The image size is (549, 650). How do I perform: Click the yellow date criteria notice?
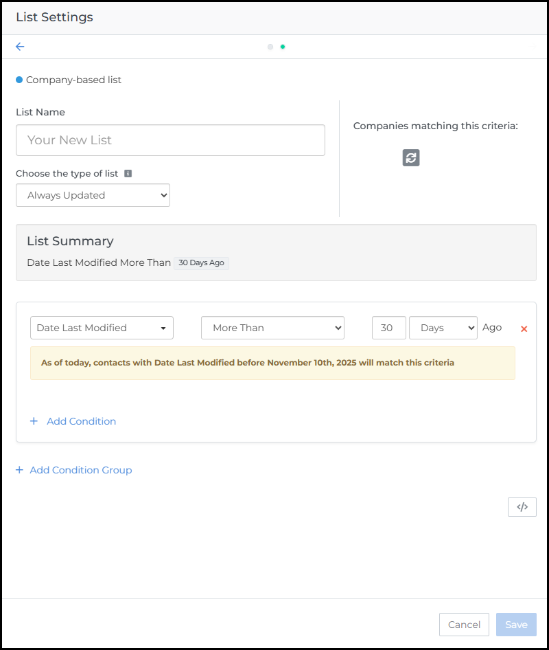pyautogui.click(x=272, y=363)
